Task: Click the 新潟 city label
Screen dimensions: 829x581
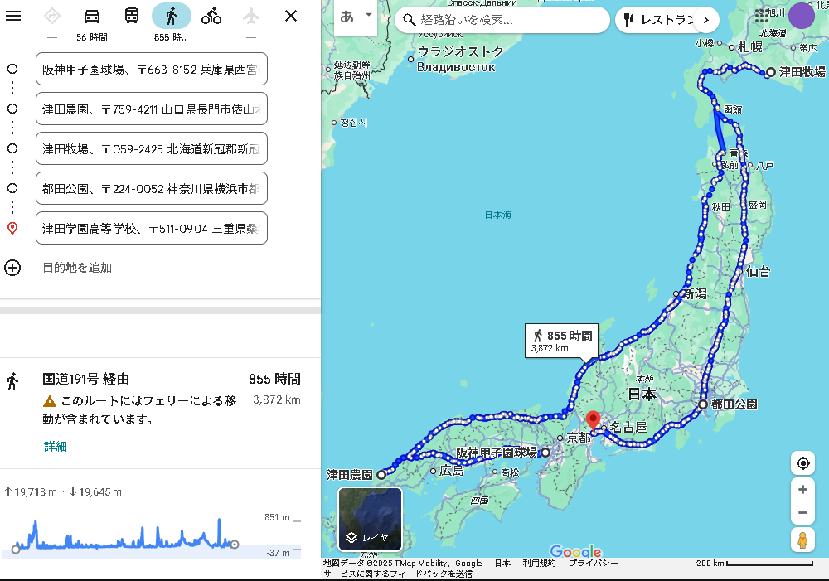Action: (x=695, y=293)
